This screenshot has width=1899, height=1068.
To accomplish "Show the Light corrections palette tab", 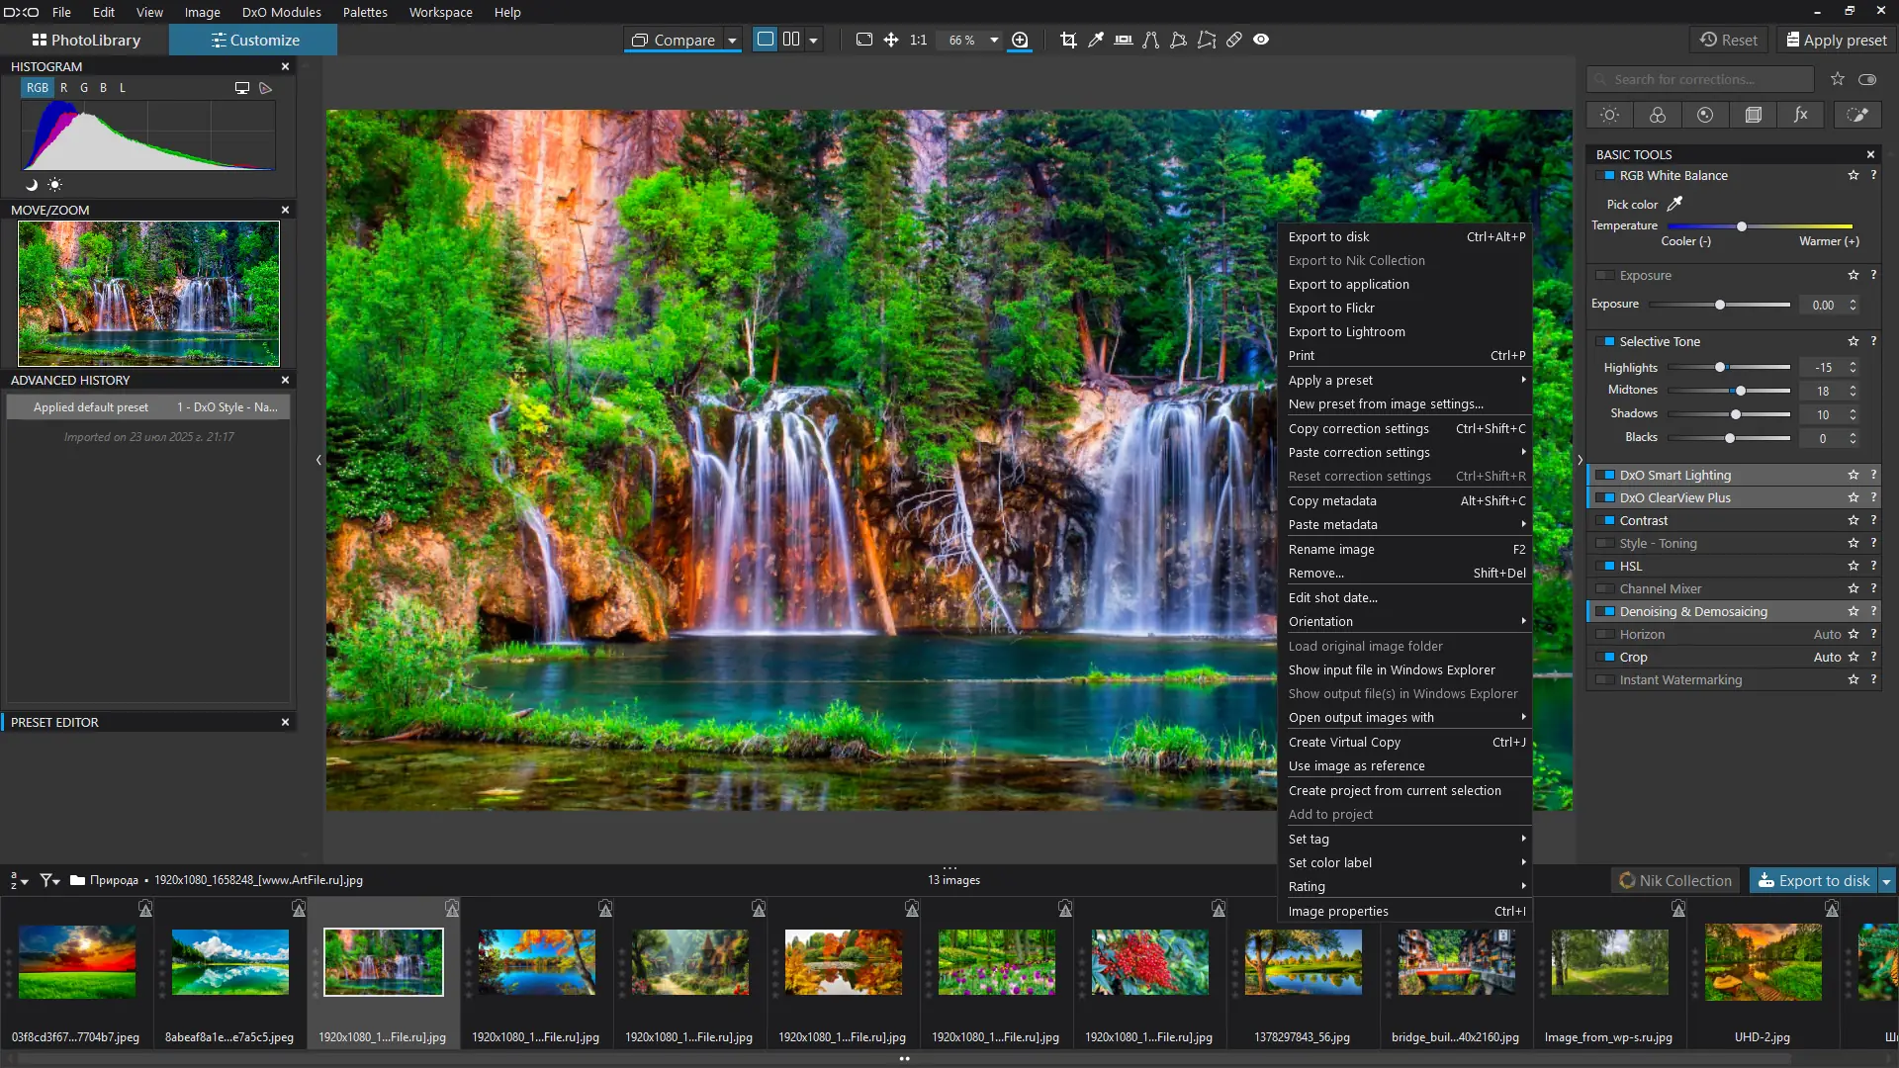I will tap(1609, 115).
